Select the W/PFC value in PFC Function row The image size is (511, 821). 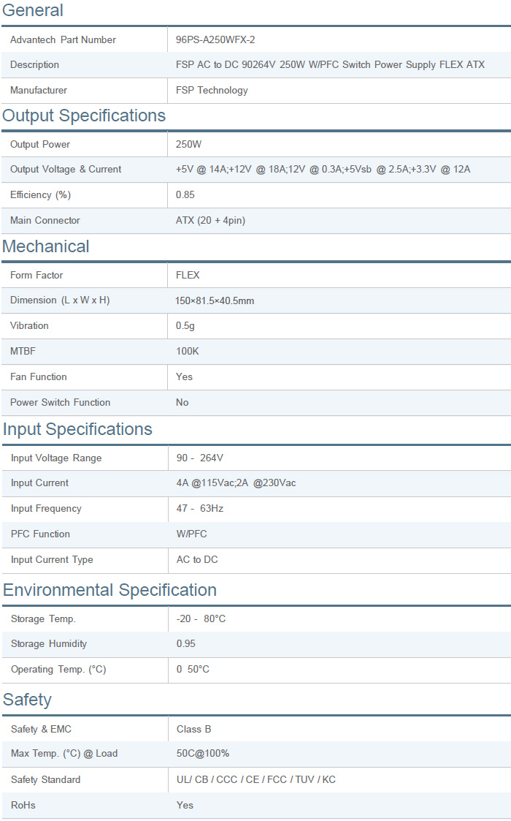click(x=192, y=534)
